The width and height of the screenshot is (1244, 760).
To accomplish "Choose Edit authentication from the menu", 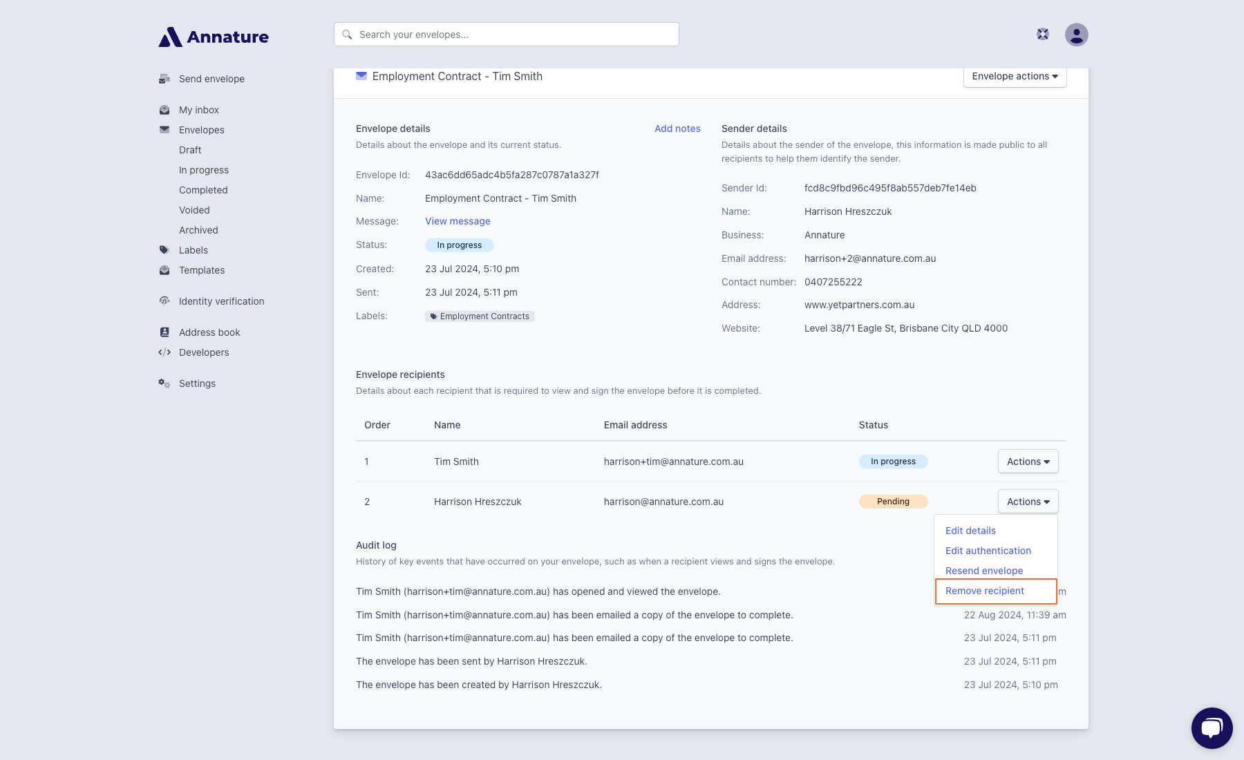I will (988, 551).
